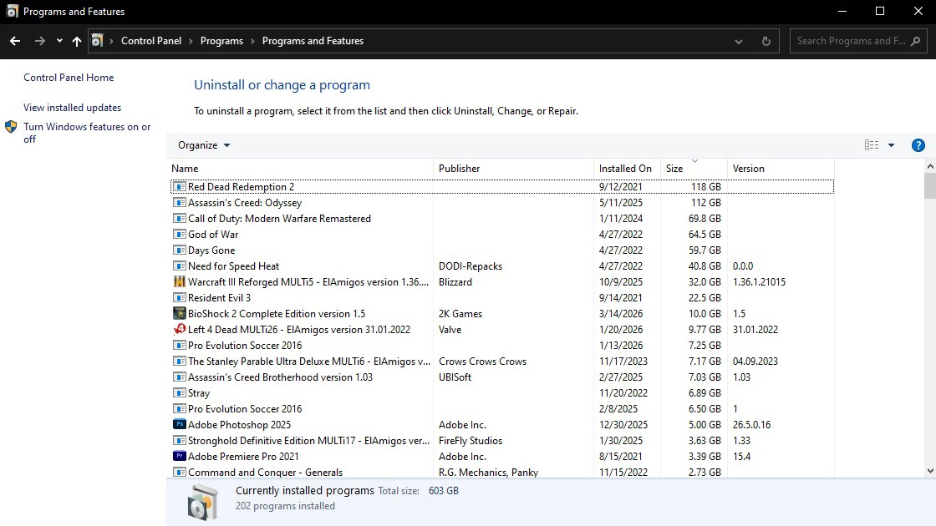
Task: Select Red Dead Redemption 2 icon
Action: click(x=179, y=187)
